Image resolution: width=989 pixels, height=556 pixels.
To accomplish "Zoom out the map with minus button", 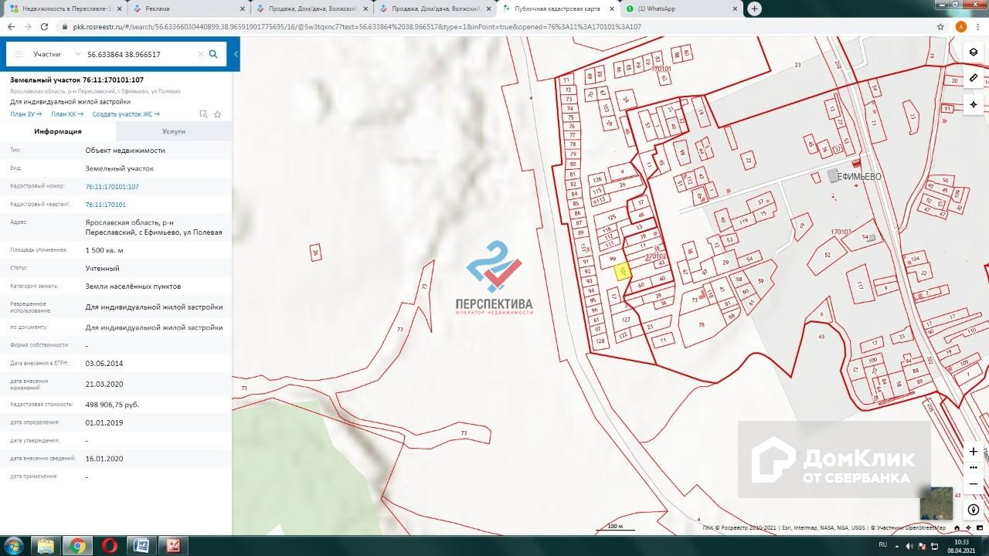I will pyautogui.click(x=974, y=484).
